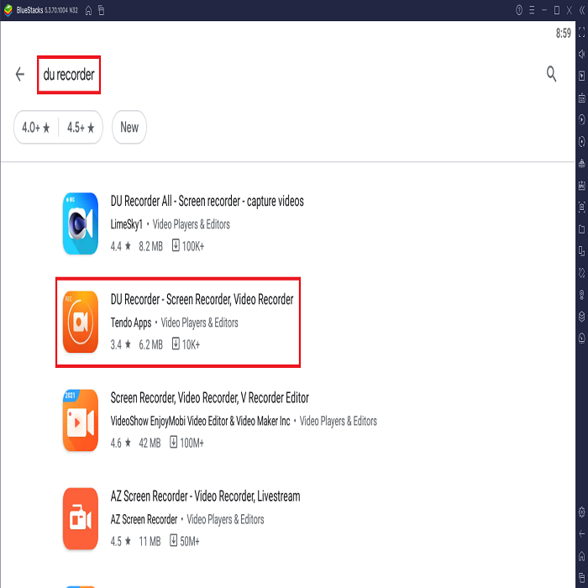This screenshot has height=588, width=588.
Task: Toggle the mouse cursor lock icon
Action: point(581,76)
